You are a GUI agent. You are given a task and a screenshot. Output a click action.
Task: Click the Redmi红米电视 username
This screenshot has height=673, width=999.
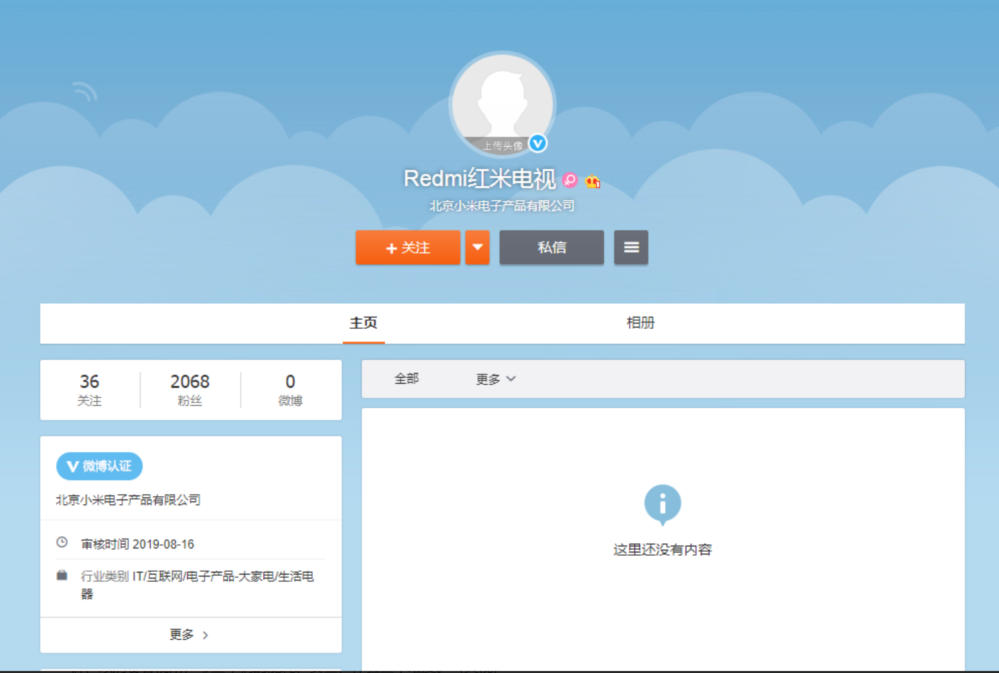tap(480, 179)
